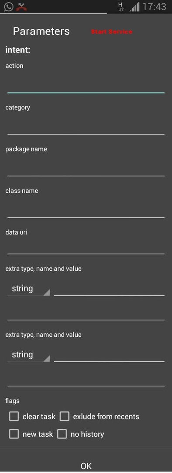172x473 pixels.
Task: Click the second extra value field above flags
Action: point(86,379)
